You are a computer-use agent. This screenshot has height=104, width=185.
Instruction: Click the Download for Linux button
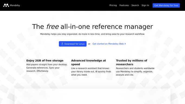pyautogui.click(x=73, y=44)
